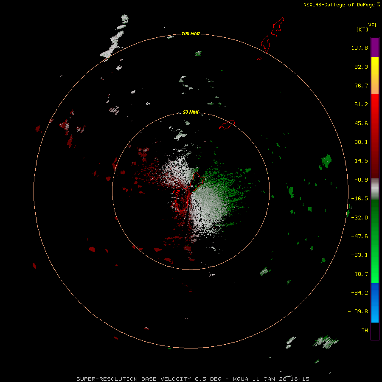Click the 14.5 legend value

click(361, 161)
